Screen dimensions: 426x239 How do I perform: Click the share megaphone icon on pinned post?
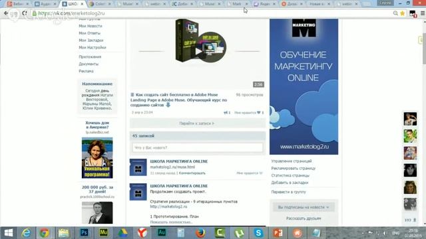[x=226, y=112]
